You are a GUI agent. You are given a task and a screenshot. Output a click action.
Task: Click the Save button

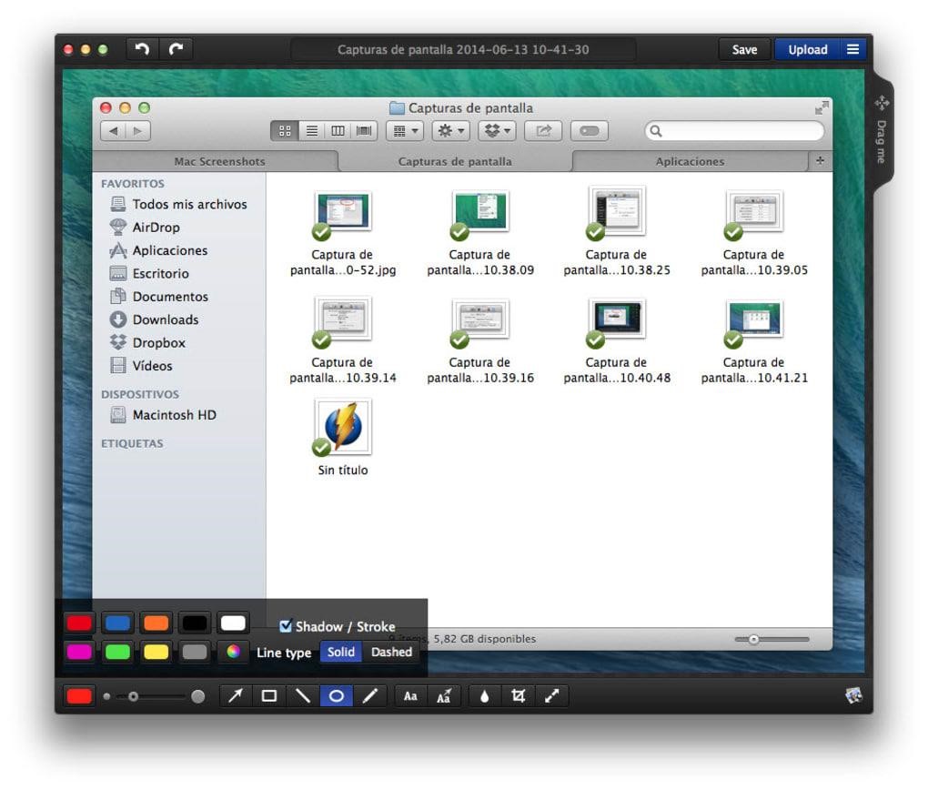[x=744, y=49]
